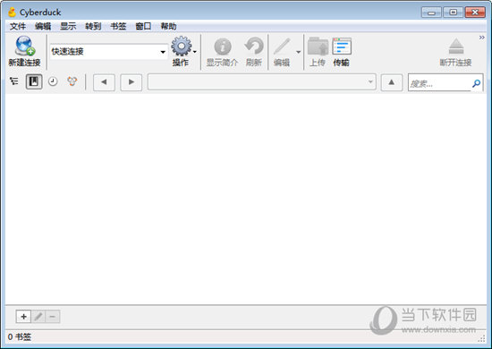Click the search input field
The height and width of the screenshot is (349, 492).
tap(439, 83)
